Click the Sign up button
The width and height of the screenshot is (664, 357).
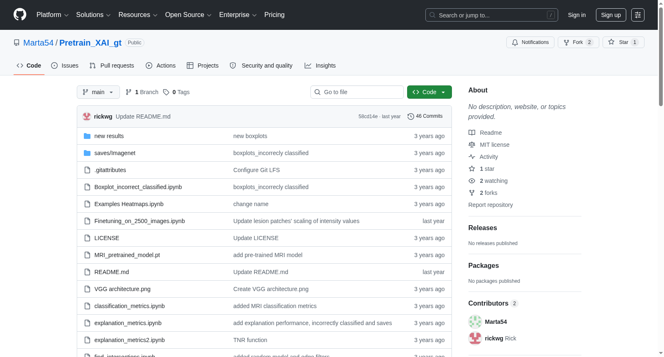point(611,15)
